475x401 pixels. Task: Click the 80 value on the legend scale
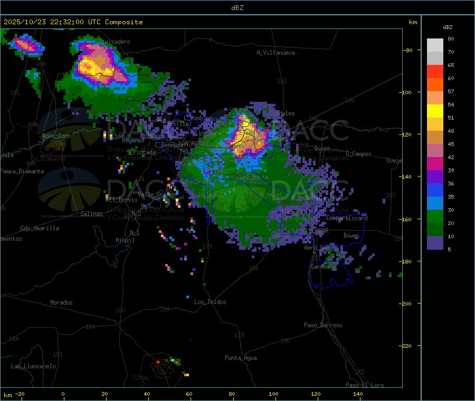tap(451, 38)
